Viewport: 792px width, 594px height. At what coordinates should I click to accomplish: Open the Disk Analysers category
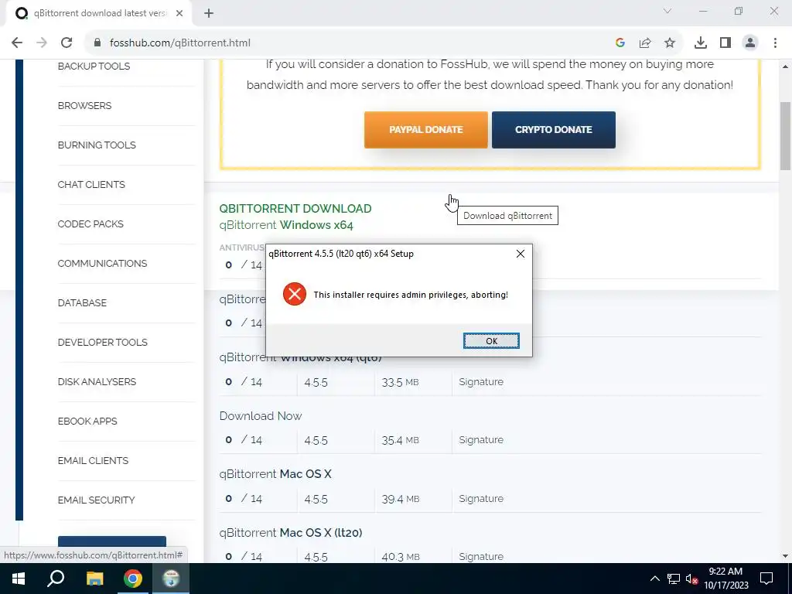97,381
